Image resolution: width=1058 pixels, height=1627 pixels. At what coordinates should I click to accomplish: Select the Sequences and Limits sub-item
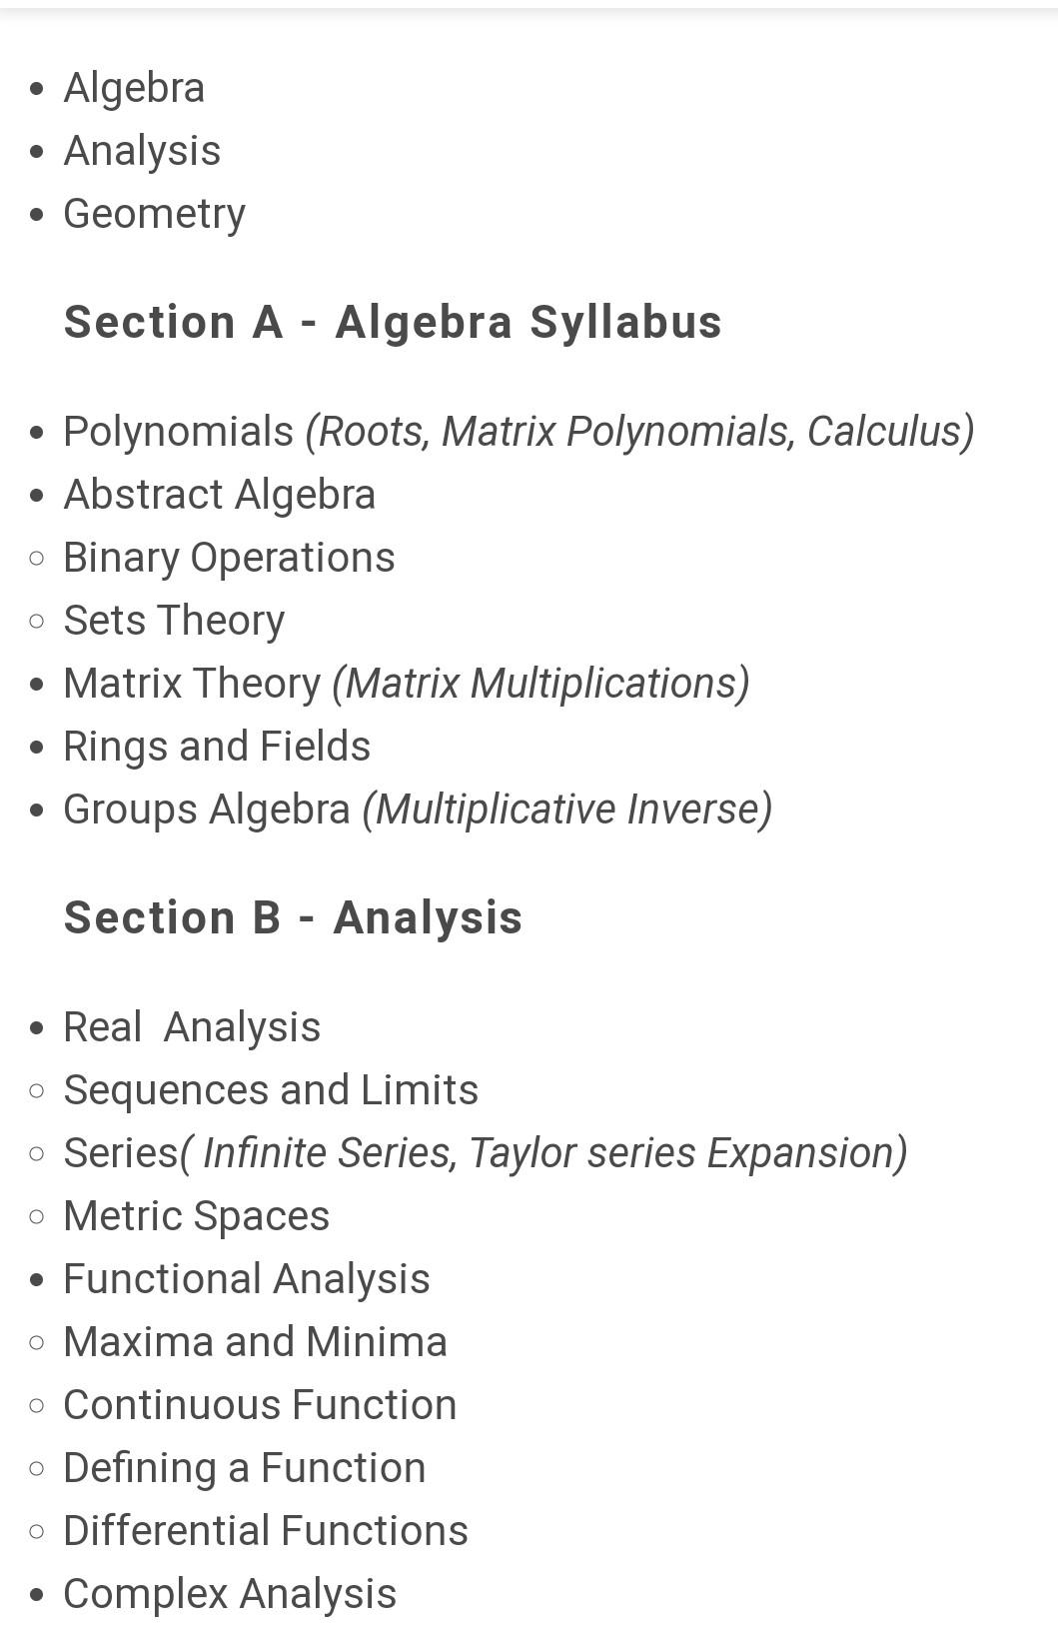pyautogui.click(x=271, y=1090)
